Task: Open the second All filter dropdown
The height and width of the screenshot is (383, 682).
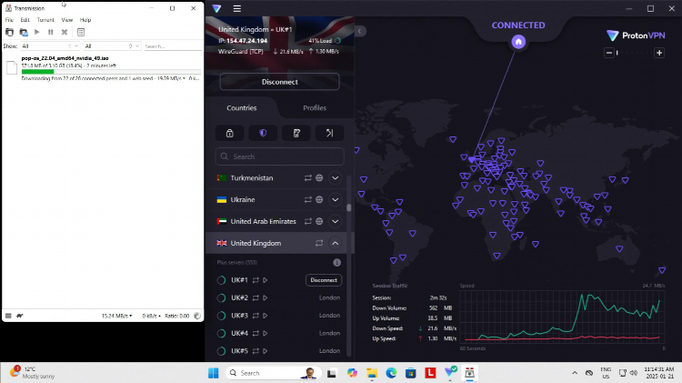Action: (x=112, y=46)
